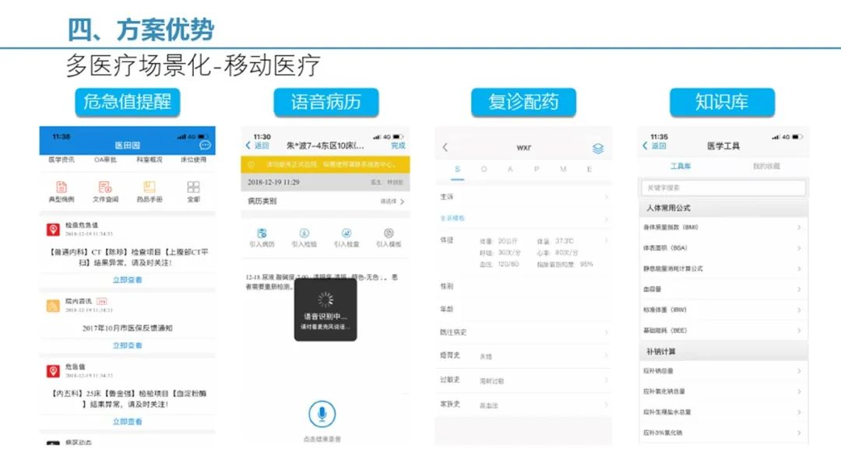Image resolution: width=841 pixels, height=473 pixels.
Task: Tap the 引入检查 import icon
Action: click(347, 233)
